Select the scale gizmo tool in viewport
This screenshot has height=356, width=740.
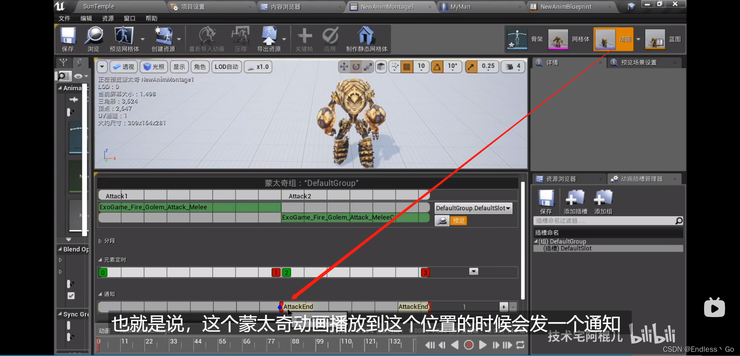pyautogui.click(x=368, y=67)
